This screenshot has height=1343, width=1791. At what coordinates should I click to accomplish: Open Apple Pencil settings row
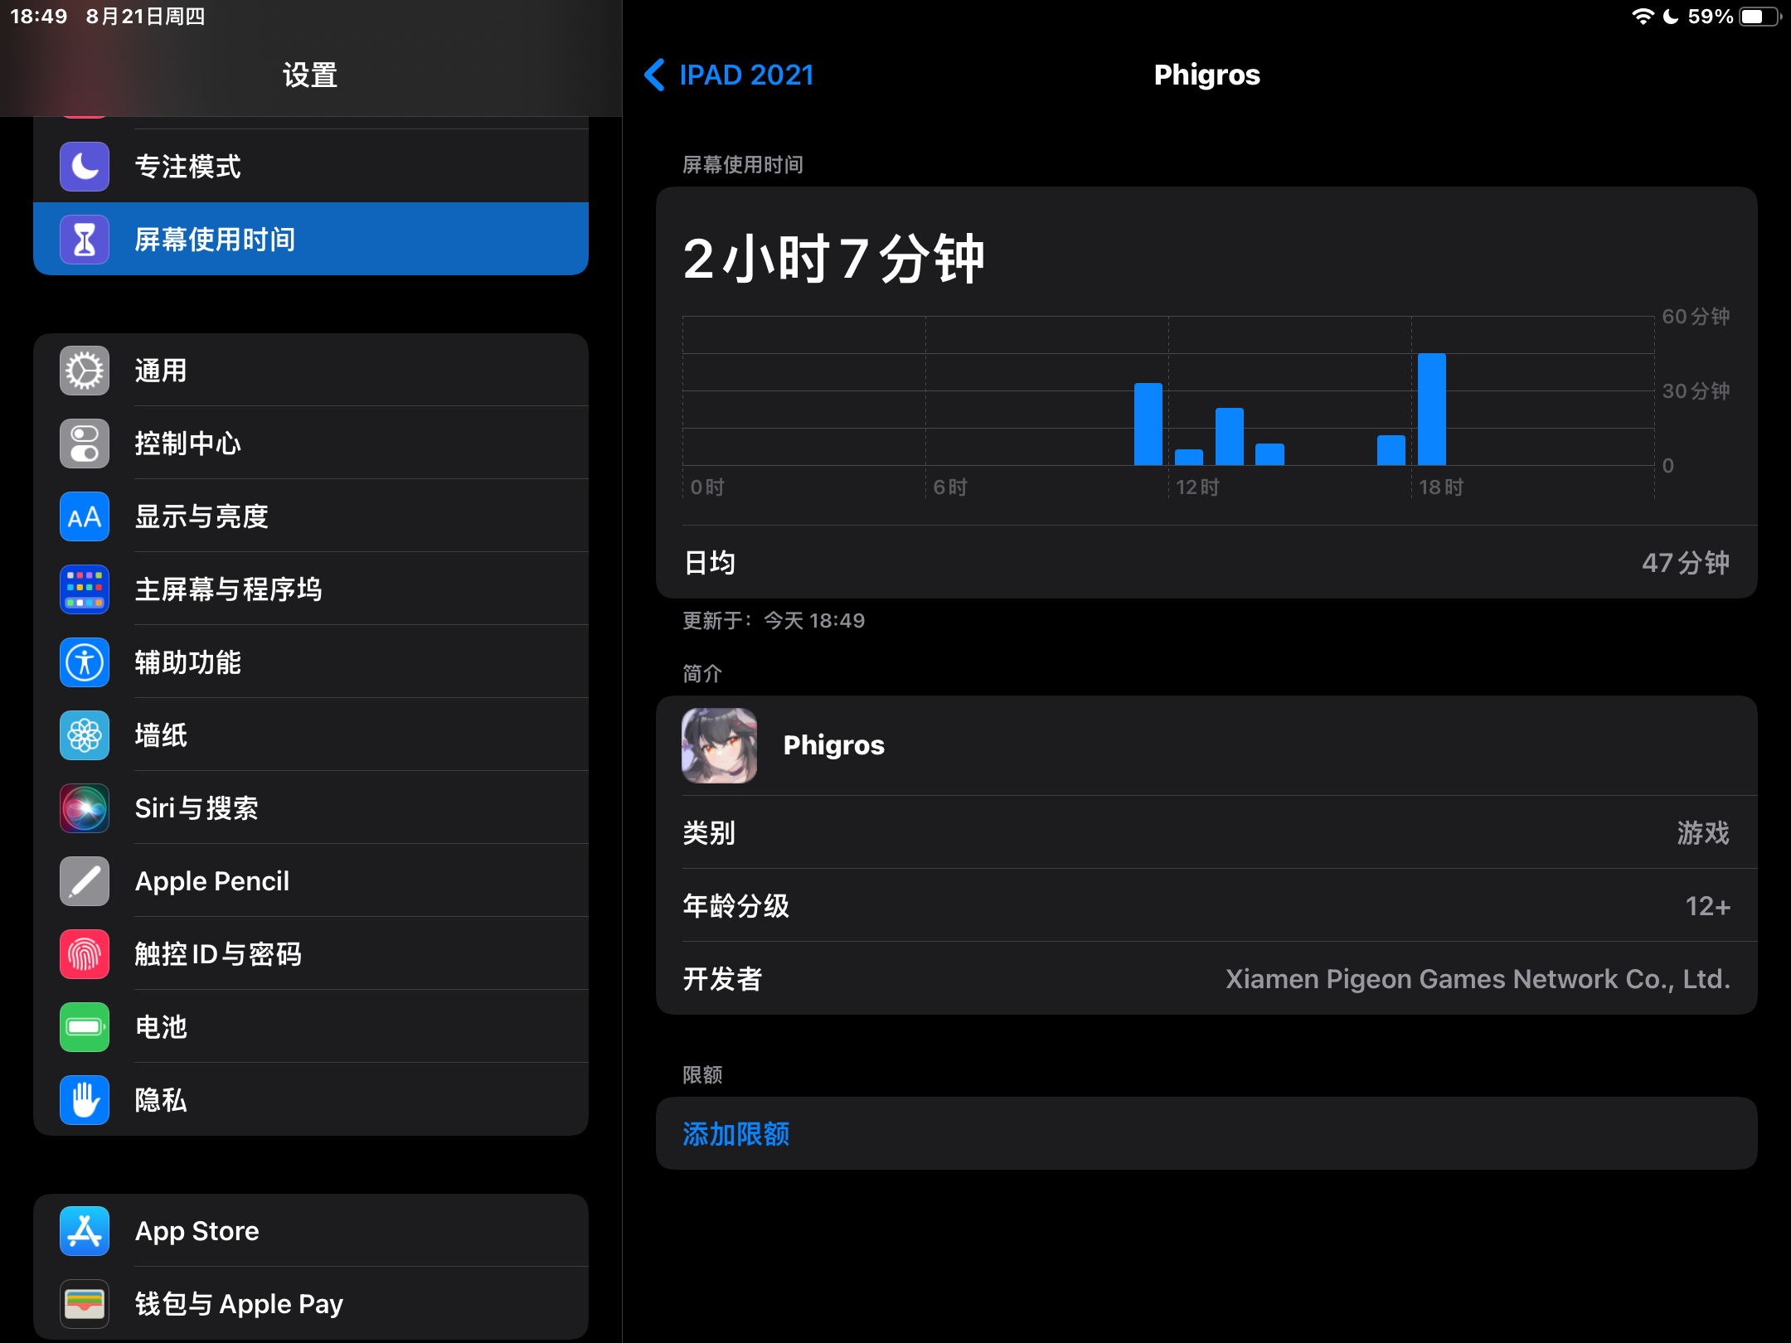[311, 881]
